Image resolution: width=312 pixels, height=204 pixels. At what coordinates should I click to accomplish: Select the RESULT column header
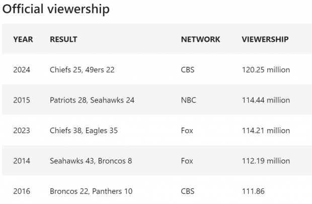click(63, 39)
